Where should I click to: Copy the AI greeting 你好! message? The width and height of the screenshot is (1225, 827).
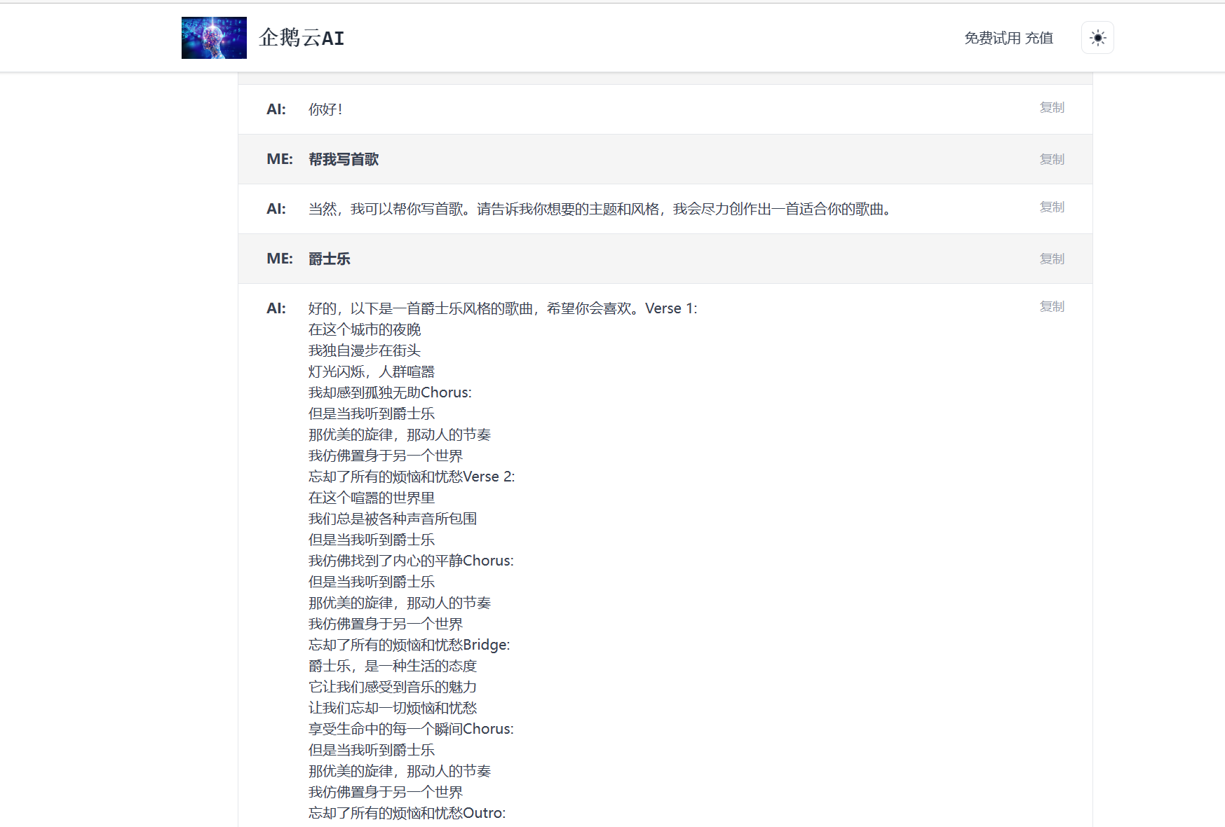[1051, 107]
